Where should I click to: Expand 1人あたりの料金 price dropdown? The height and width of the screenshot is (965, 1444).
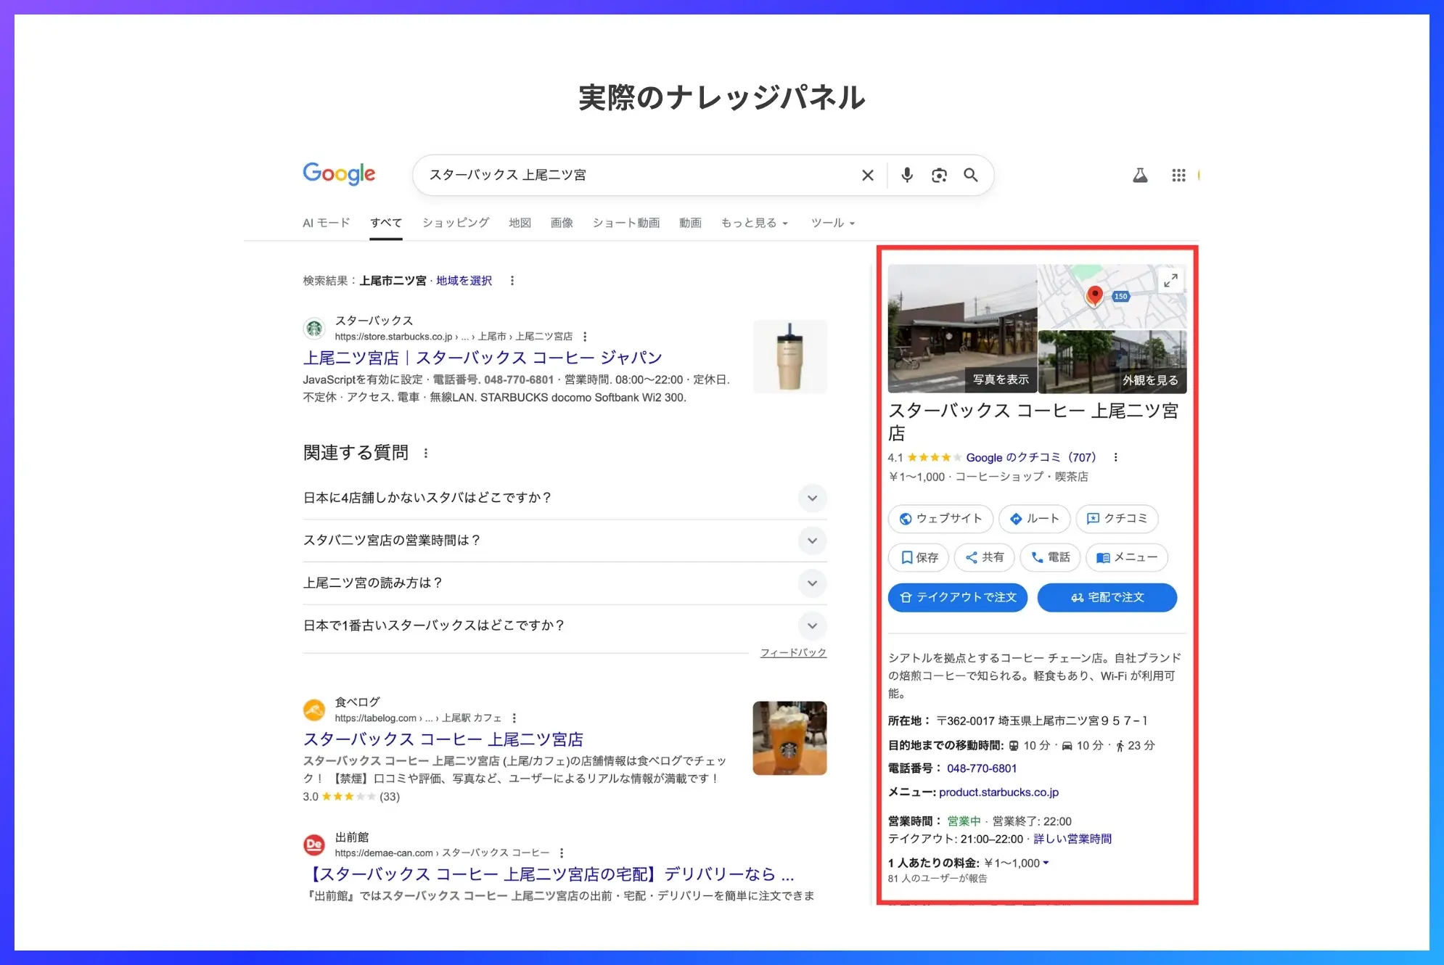click(x=1046, y=863)
